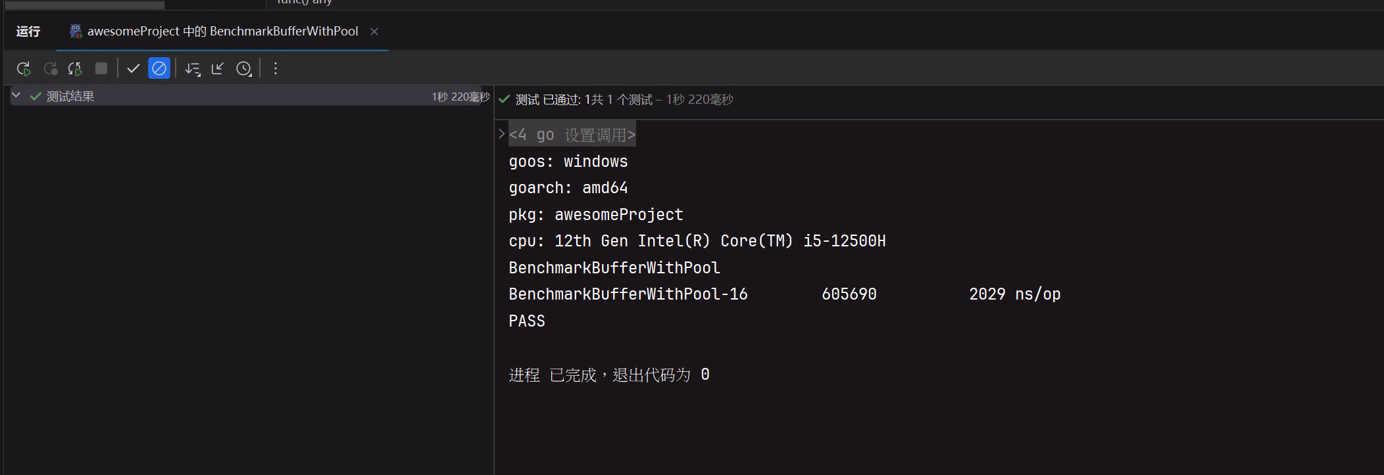Image resolution: width=1384 pixels, height=475 pixels.
Task: Click the Go gopher icon on tab
Action: [x=76, y=32]
